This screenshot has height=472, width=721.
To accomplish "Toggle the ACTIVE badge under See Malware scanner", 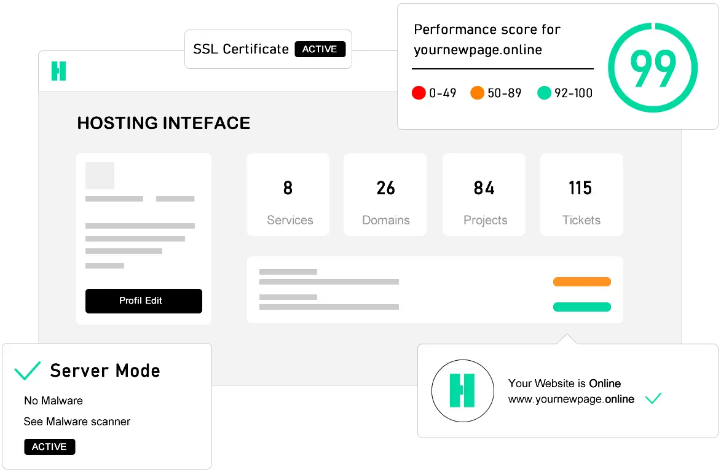I will [49, 447].
